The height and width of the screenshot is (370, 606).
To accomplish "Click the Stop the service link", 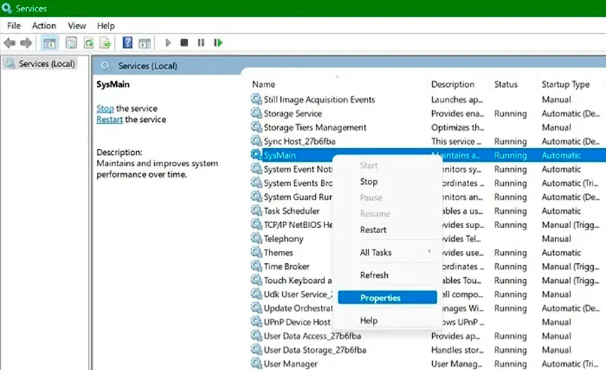I will (105, 108).
